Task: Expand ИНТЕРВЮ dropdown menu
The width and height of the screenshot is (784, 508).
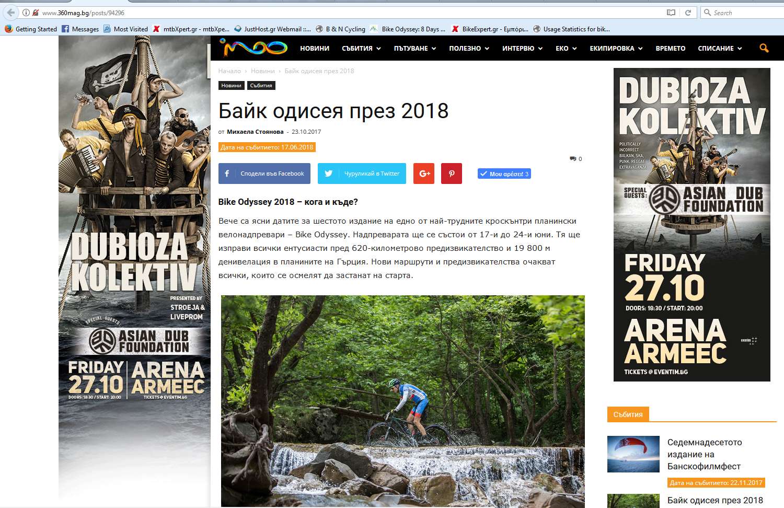Action: (x=522, y=48)
